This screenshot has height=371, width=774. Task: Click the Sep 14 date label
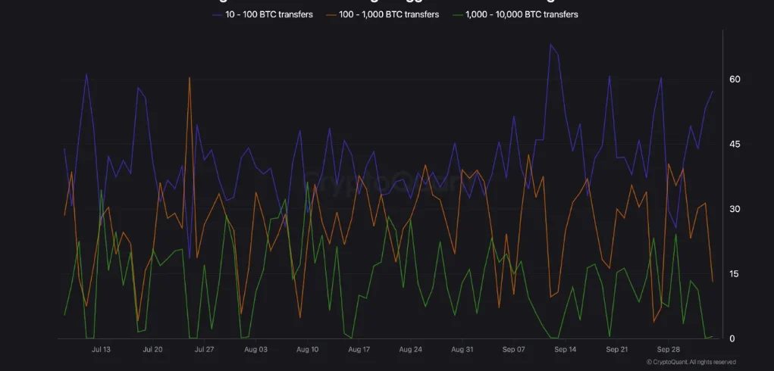tap(566, 350)
